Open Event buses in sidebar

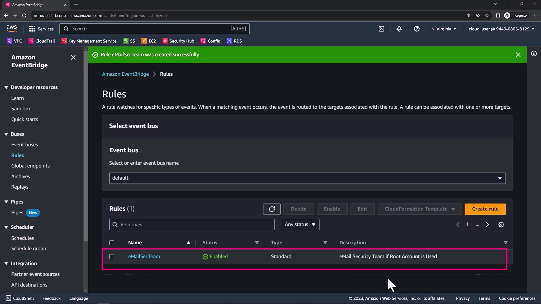[25, 145]
